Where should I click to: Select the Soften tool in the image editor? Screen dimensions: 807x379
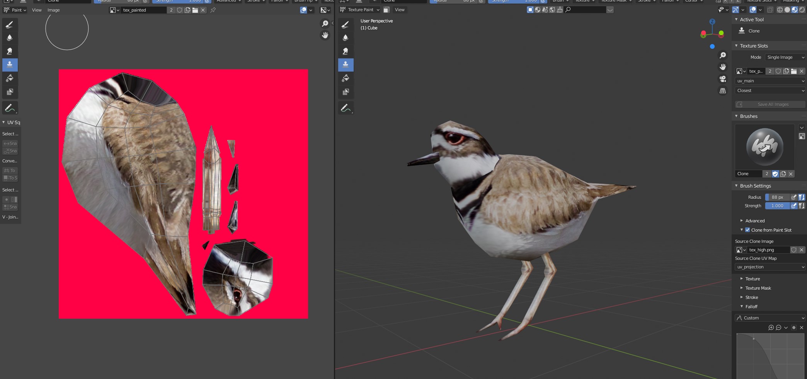pos(10,38)
